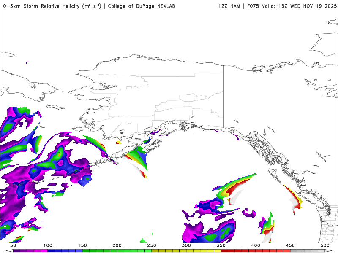The image size is (338, 253).
Task: Click the red 350-450 segment of the color bar
Action: pyautogui.click(x=256, y=251)
